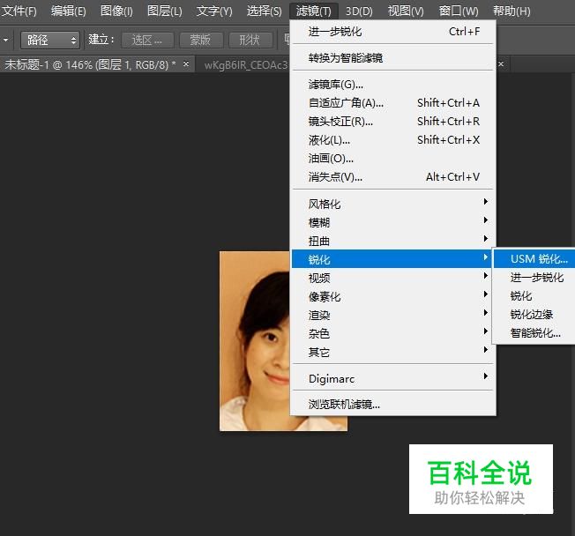Image resolution: width=575 pixels, height=536 pixels.
Task: Expand the 杂色 filter submenu
Action: [319, 334]
